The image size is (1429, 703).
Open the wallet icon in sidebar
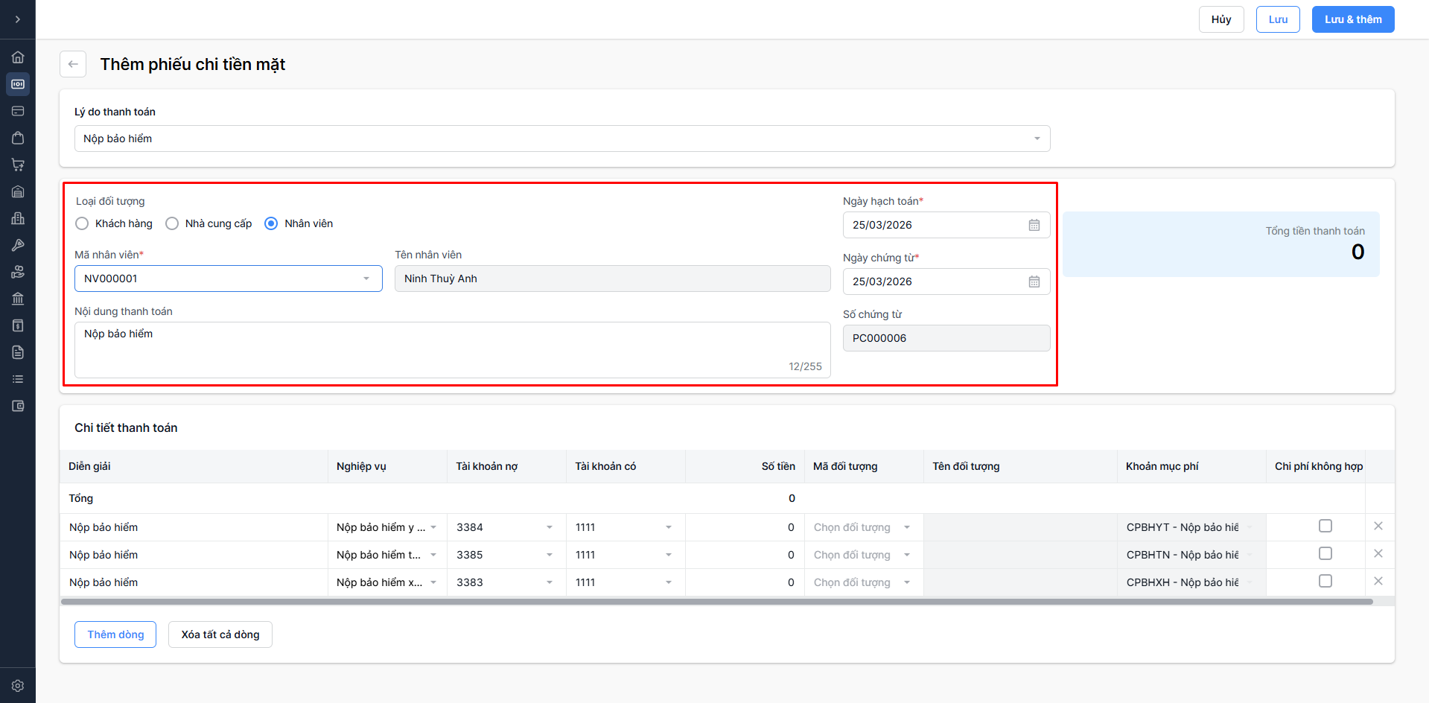click(x=18, y=406)
